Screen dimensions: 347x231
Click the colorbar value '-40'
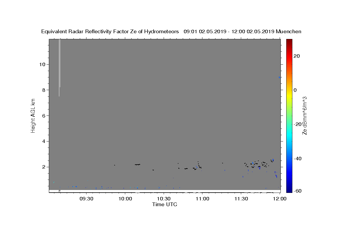point(298,159)
